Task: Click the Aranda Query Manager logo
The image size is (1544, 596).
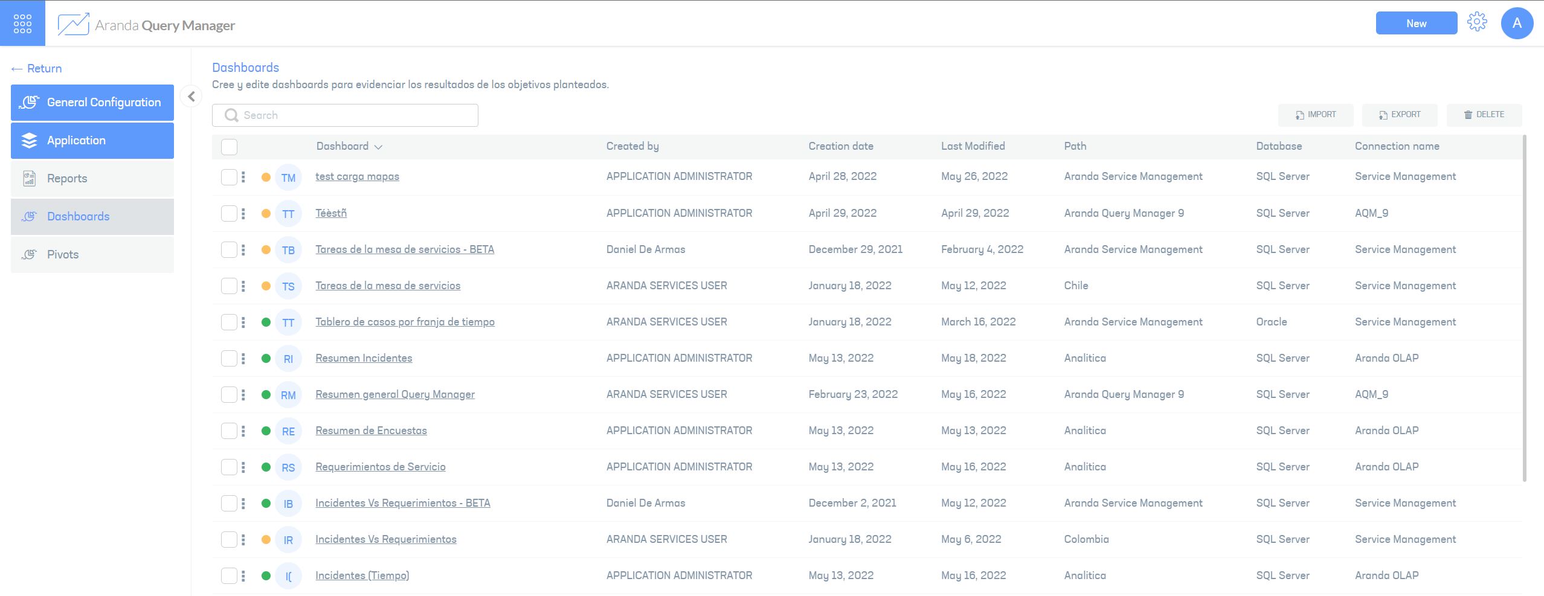Action: click(146, 25)
